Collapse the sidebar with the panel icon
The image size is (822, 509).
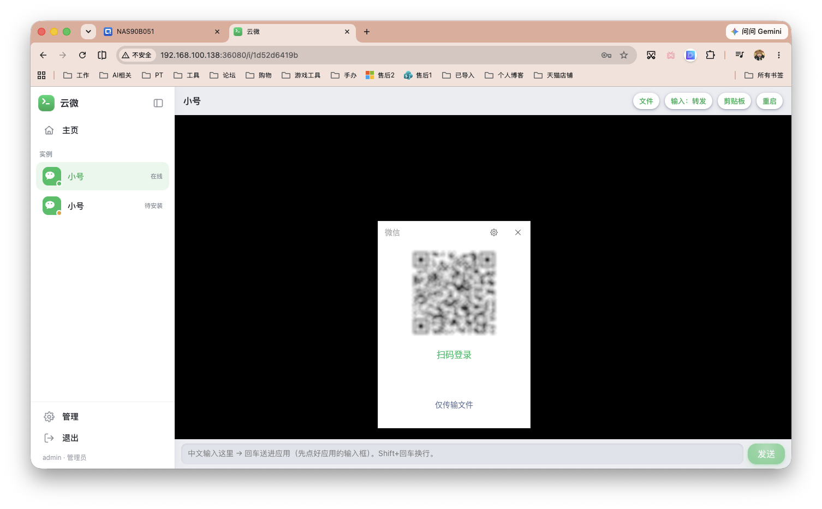(158, 103)
